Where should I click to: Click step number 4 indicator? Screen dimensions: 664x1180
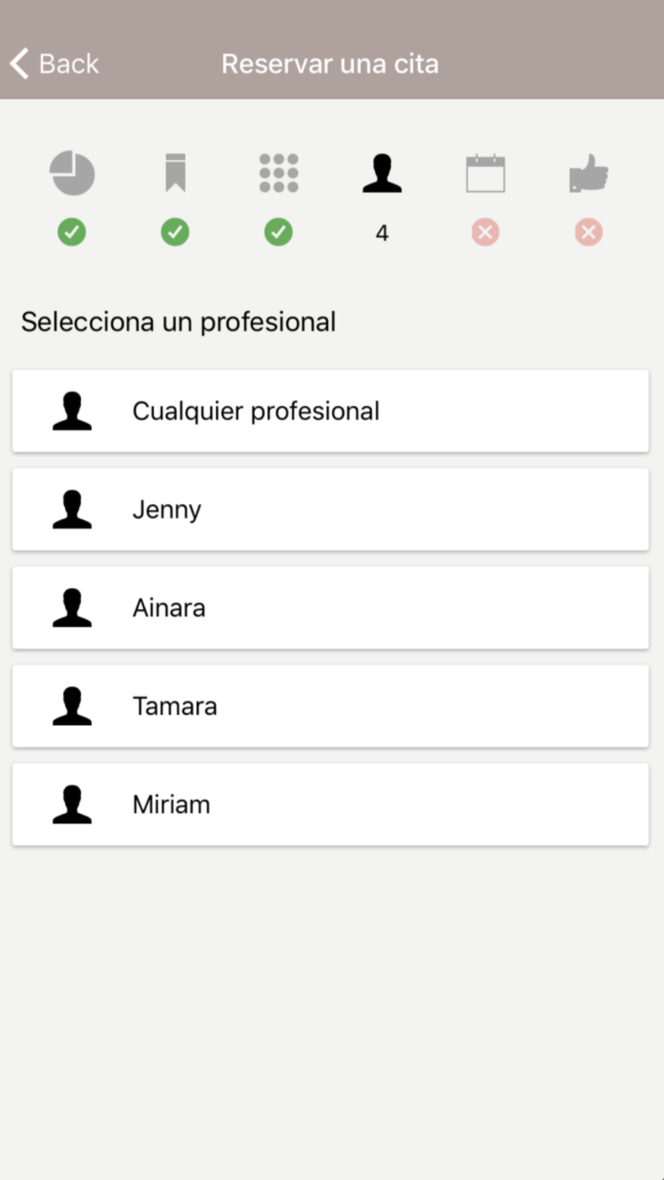click(382, 233)
